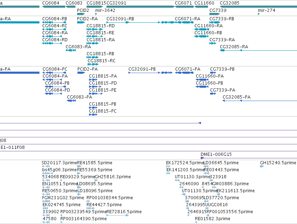Click the CG6083 gene label

tap(74, 3)
